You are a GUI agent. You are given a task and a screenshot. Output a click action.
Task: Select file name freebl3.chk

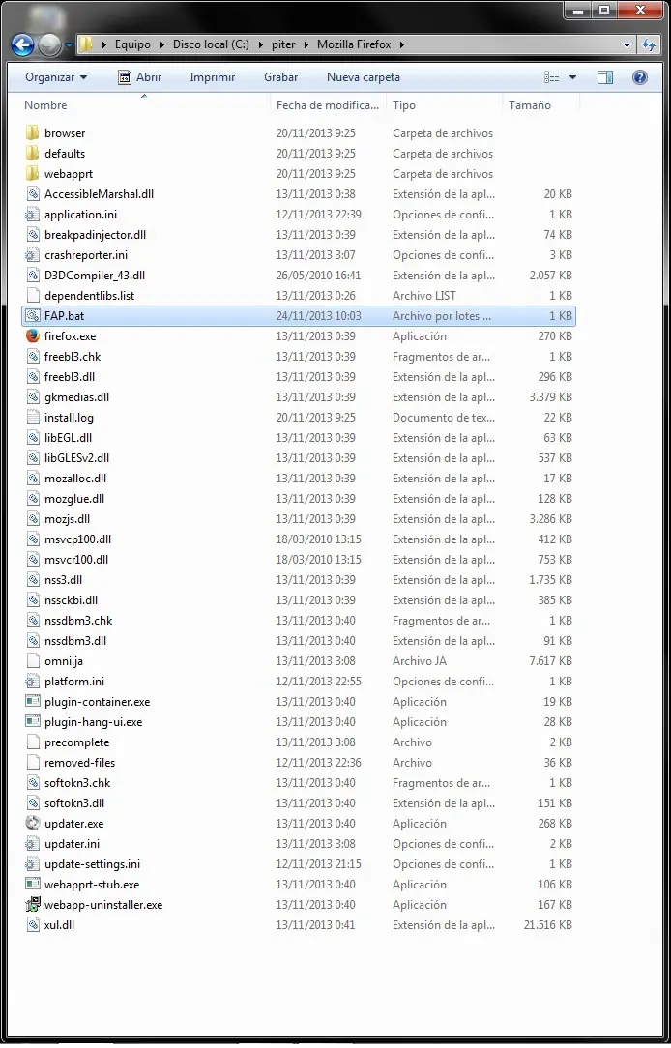[73, 356]
